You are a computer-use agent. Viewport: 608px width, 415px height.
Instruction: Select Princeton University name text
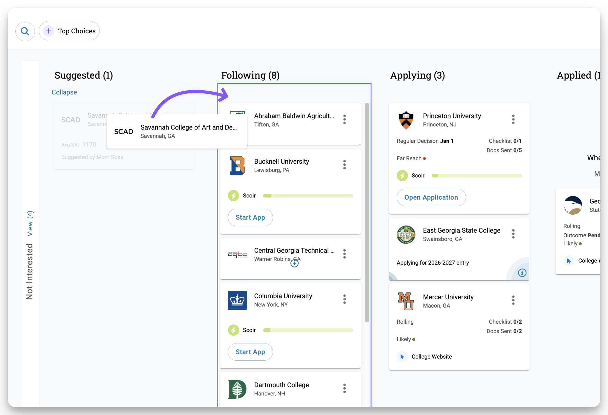452,116
